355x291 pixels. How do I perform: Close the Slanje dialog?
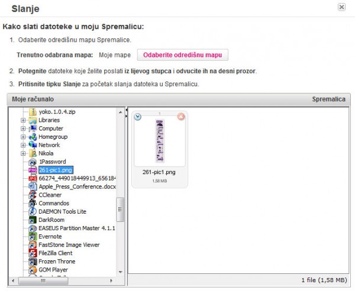point(341,7)
